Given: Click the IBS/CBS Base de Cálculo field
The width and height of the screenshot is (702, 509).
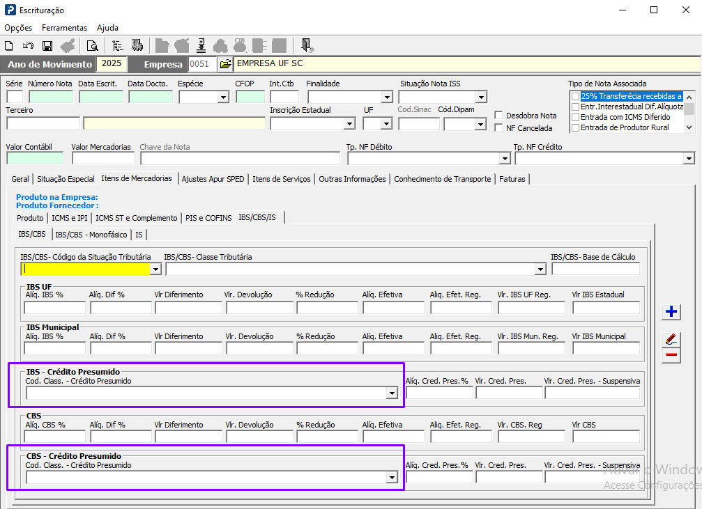Looking at the screenshot, I should click(x=595, y=269).
